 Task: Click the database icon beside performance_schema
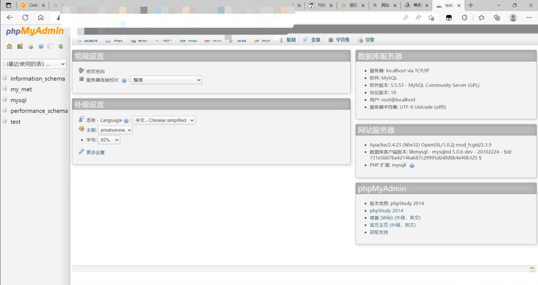(5, 110)
